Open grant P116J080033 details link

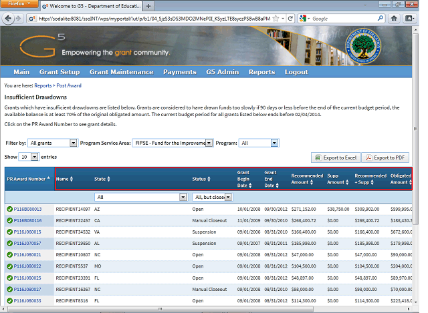(27, 301)
